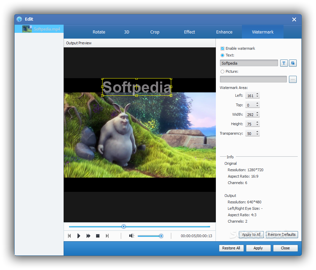
Task: Click the playback time 00:00:05/00:00:13
Action: [x=196, y=236]
